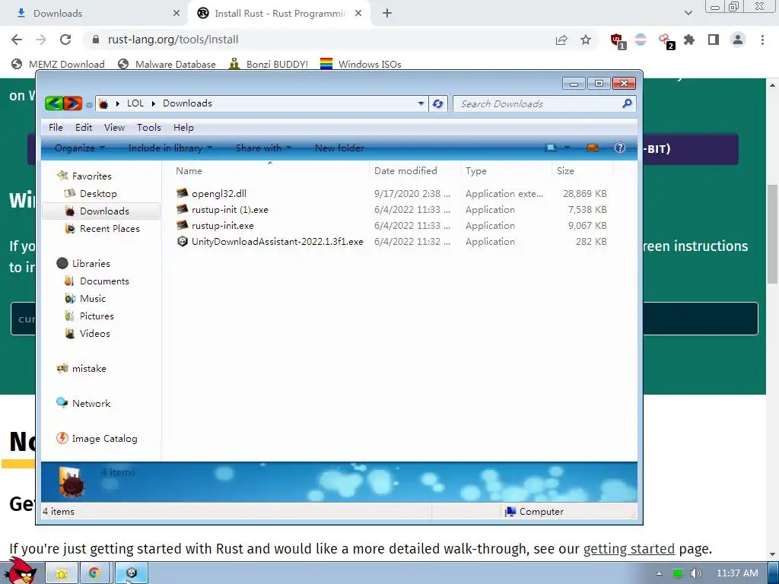This screenshot has width=779, height=584.
Task: Click the Downloads breadcrumb segment
Action: pos(187,103)
